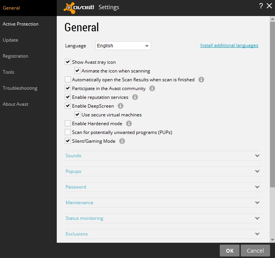Open Troubleshooting settings
This screenshot has height=258, width=275.
point(28,88)
